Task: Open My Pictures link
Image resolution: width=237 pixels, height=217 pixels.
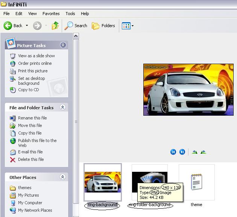Action: [29, 195]
